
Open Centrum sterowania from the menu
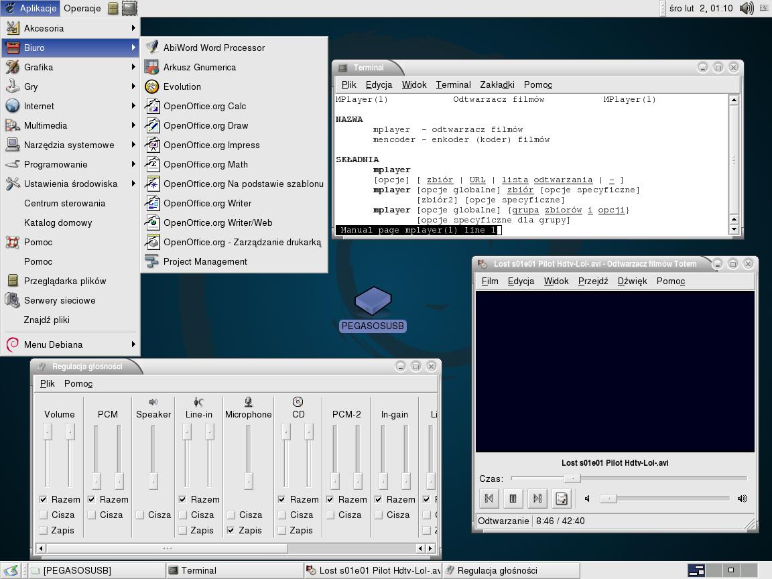tap(70, 203)
